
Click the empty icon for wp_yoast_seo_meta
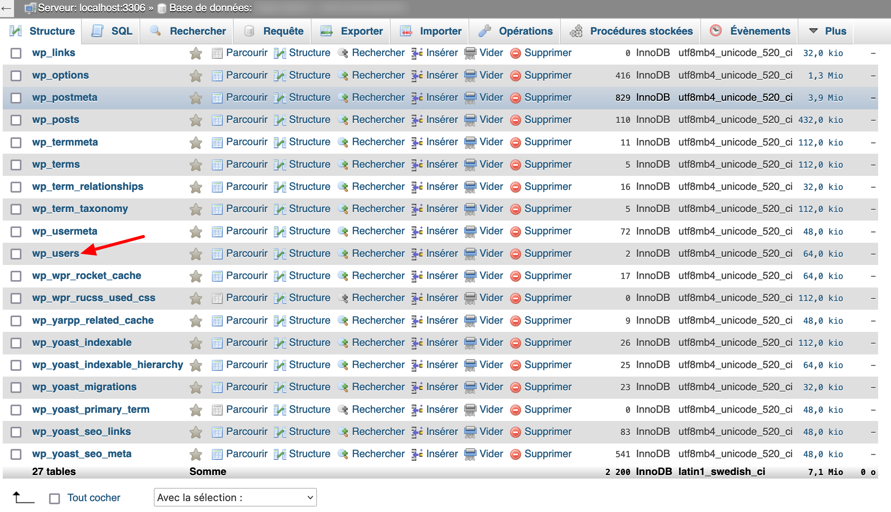tap(470, 454)
